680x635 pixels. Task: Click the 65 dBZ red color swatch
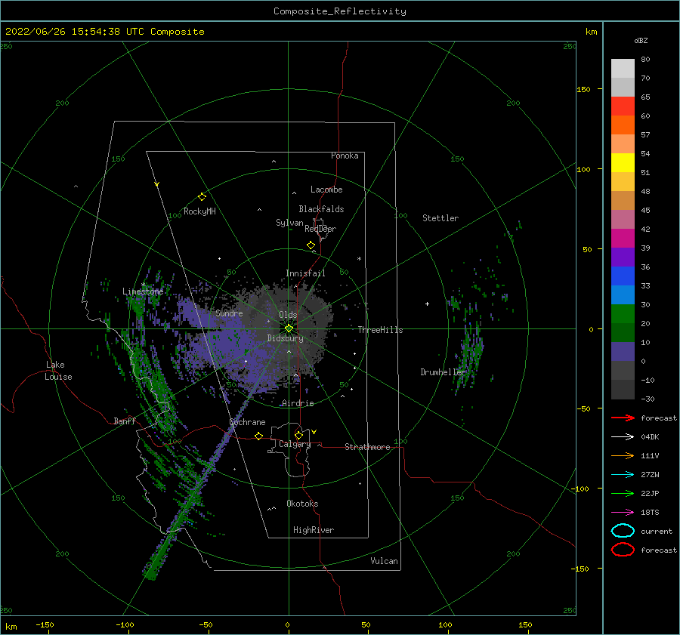point(623,106)
